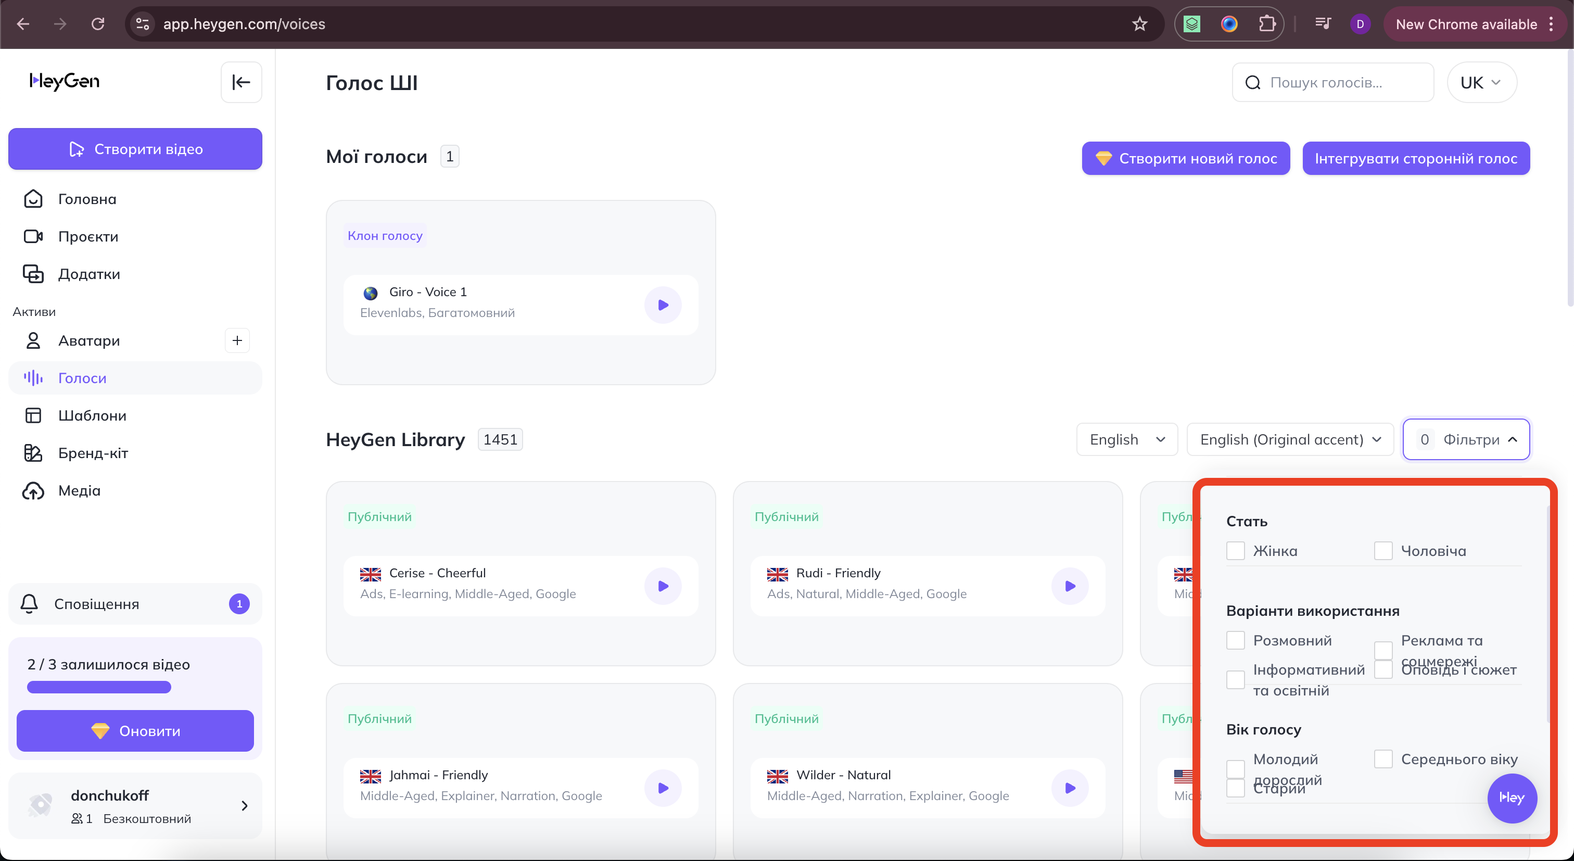This screenshot has height=861, width=1574.
Task: Open the English (Original accent) dropdown
Action: point(1290,439)
